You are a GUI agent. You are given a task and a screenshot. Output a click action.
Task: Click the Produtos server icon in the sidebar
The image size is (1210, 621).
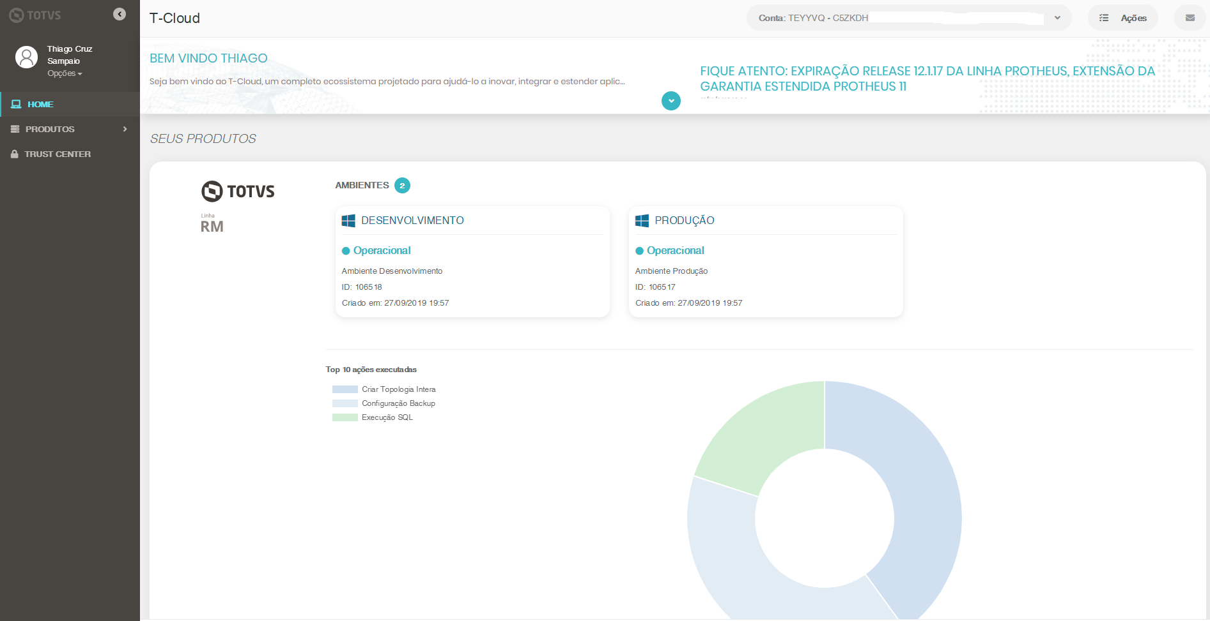pyautogui.click(x=15, y=129)
